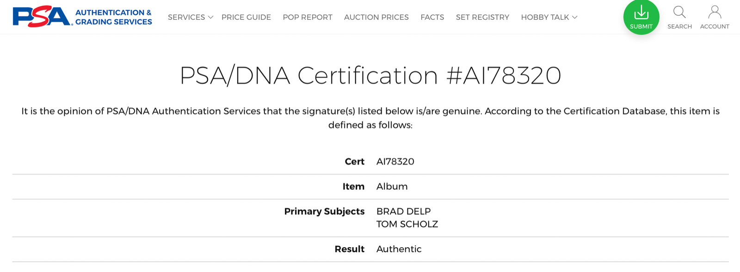Click the Tom Scholz subject name
The width and height of the screenshot is (740, 272).
click(x=407, y=224)
